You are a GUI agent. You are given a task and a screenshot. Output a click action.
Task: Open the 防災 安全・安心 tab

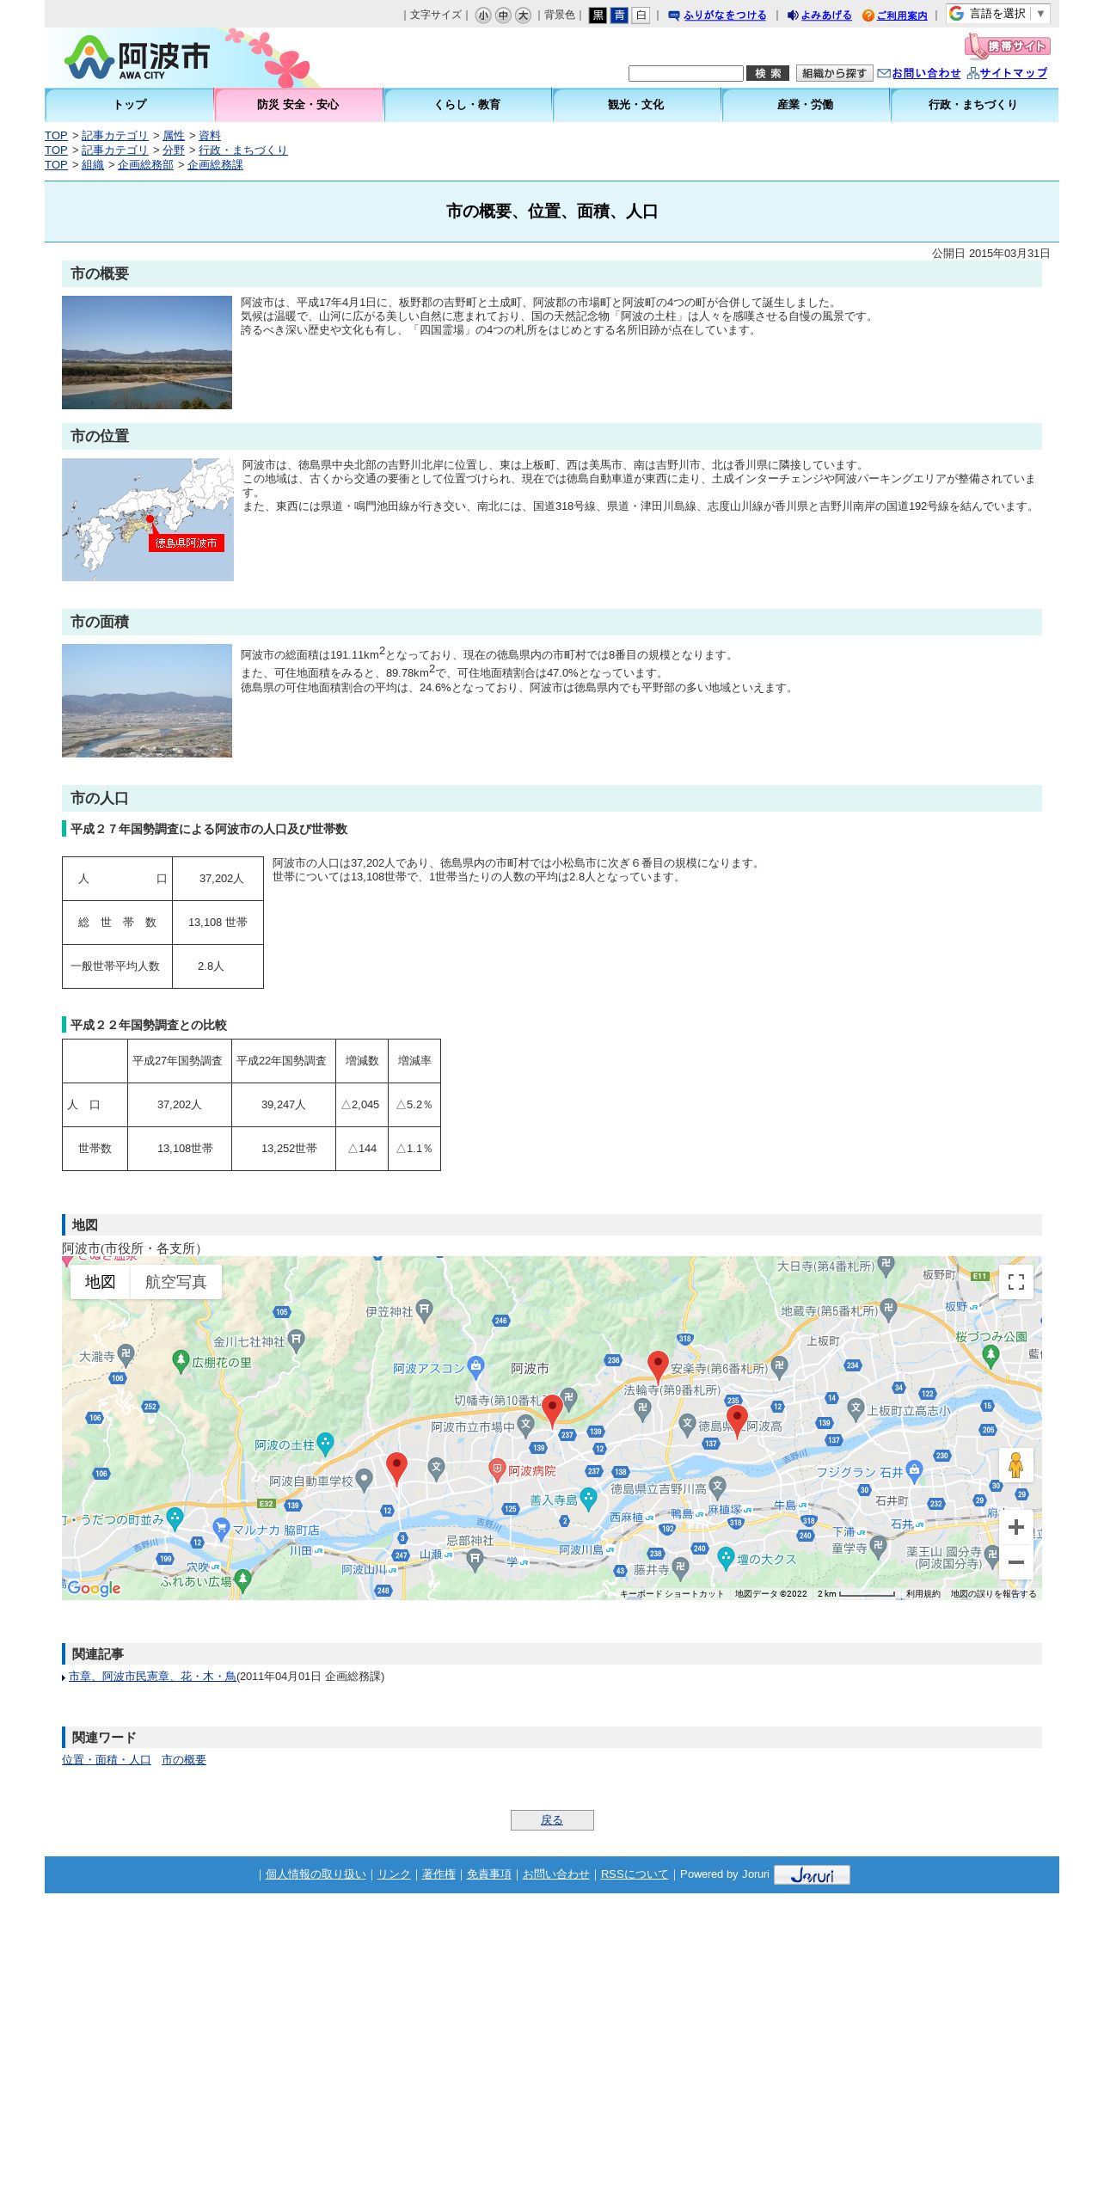(x=298, y=105)
